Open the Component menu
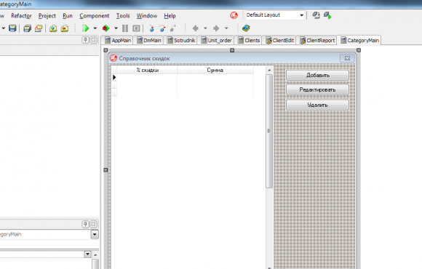This screenshot has height=269, width=422. [x=94, y=16]
